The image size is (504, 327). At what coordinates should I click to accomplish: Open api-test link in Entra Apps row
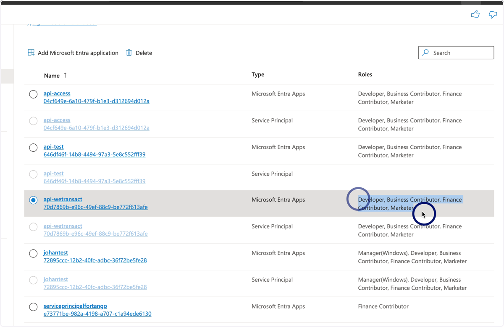[x=54, y=147]
